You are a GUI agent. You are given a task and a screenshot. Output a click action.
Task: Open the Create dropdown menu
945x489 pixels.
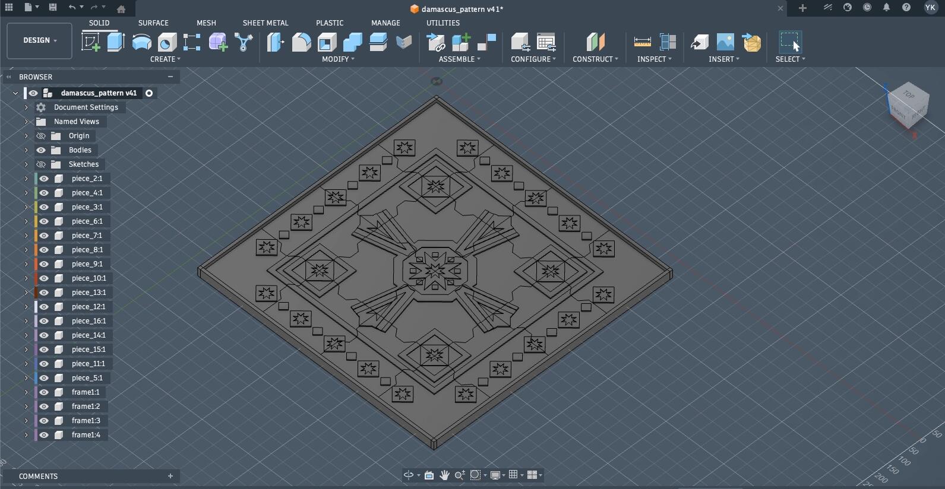(165, 59)
